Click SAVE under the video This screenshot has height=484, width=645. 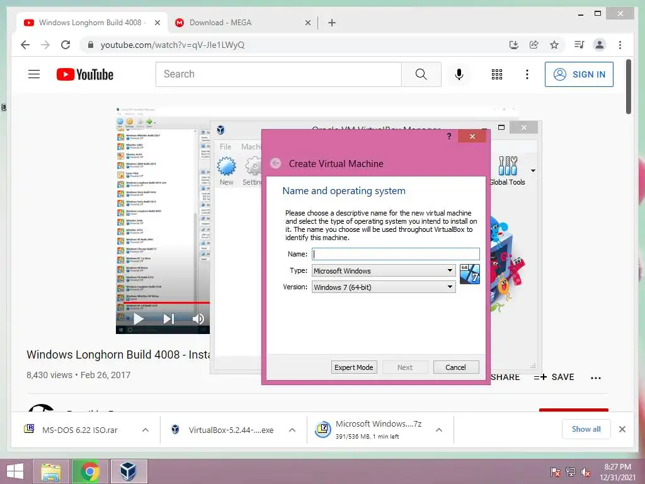[x=554, y=377]
